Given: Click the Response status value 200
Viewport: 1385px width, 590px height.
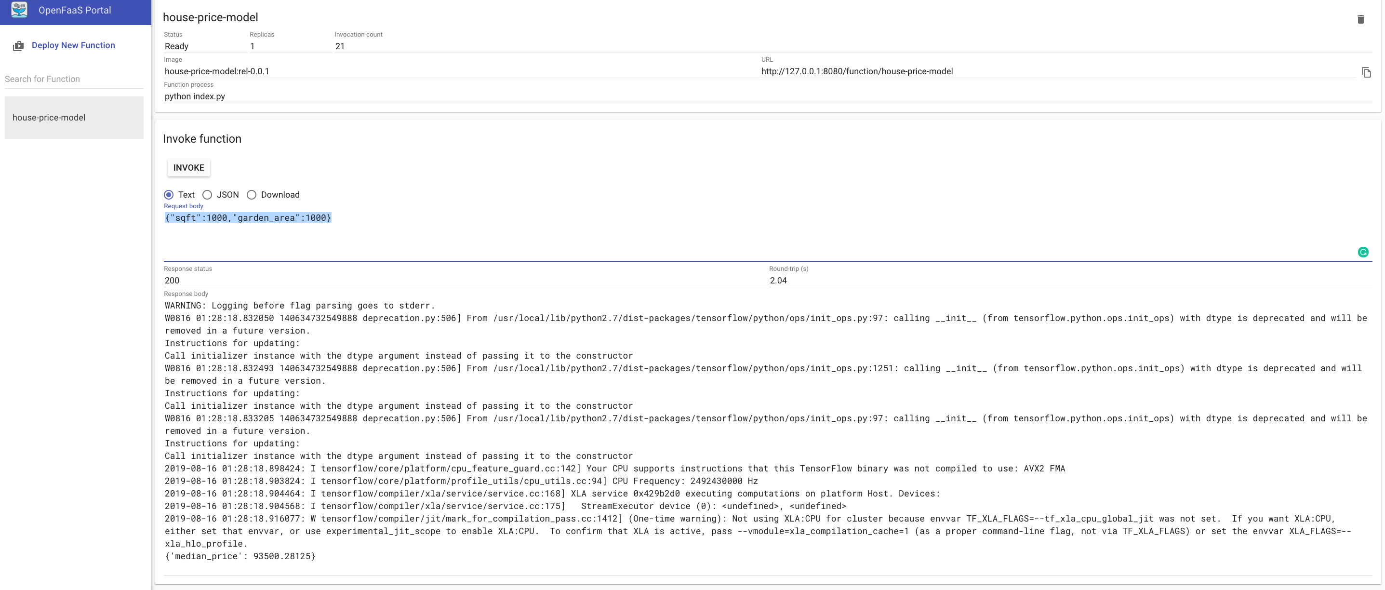Looking at the screenshot, I should 172,280.
